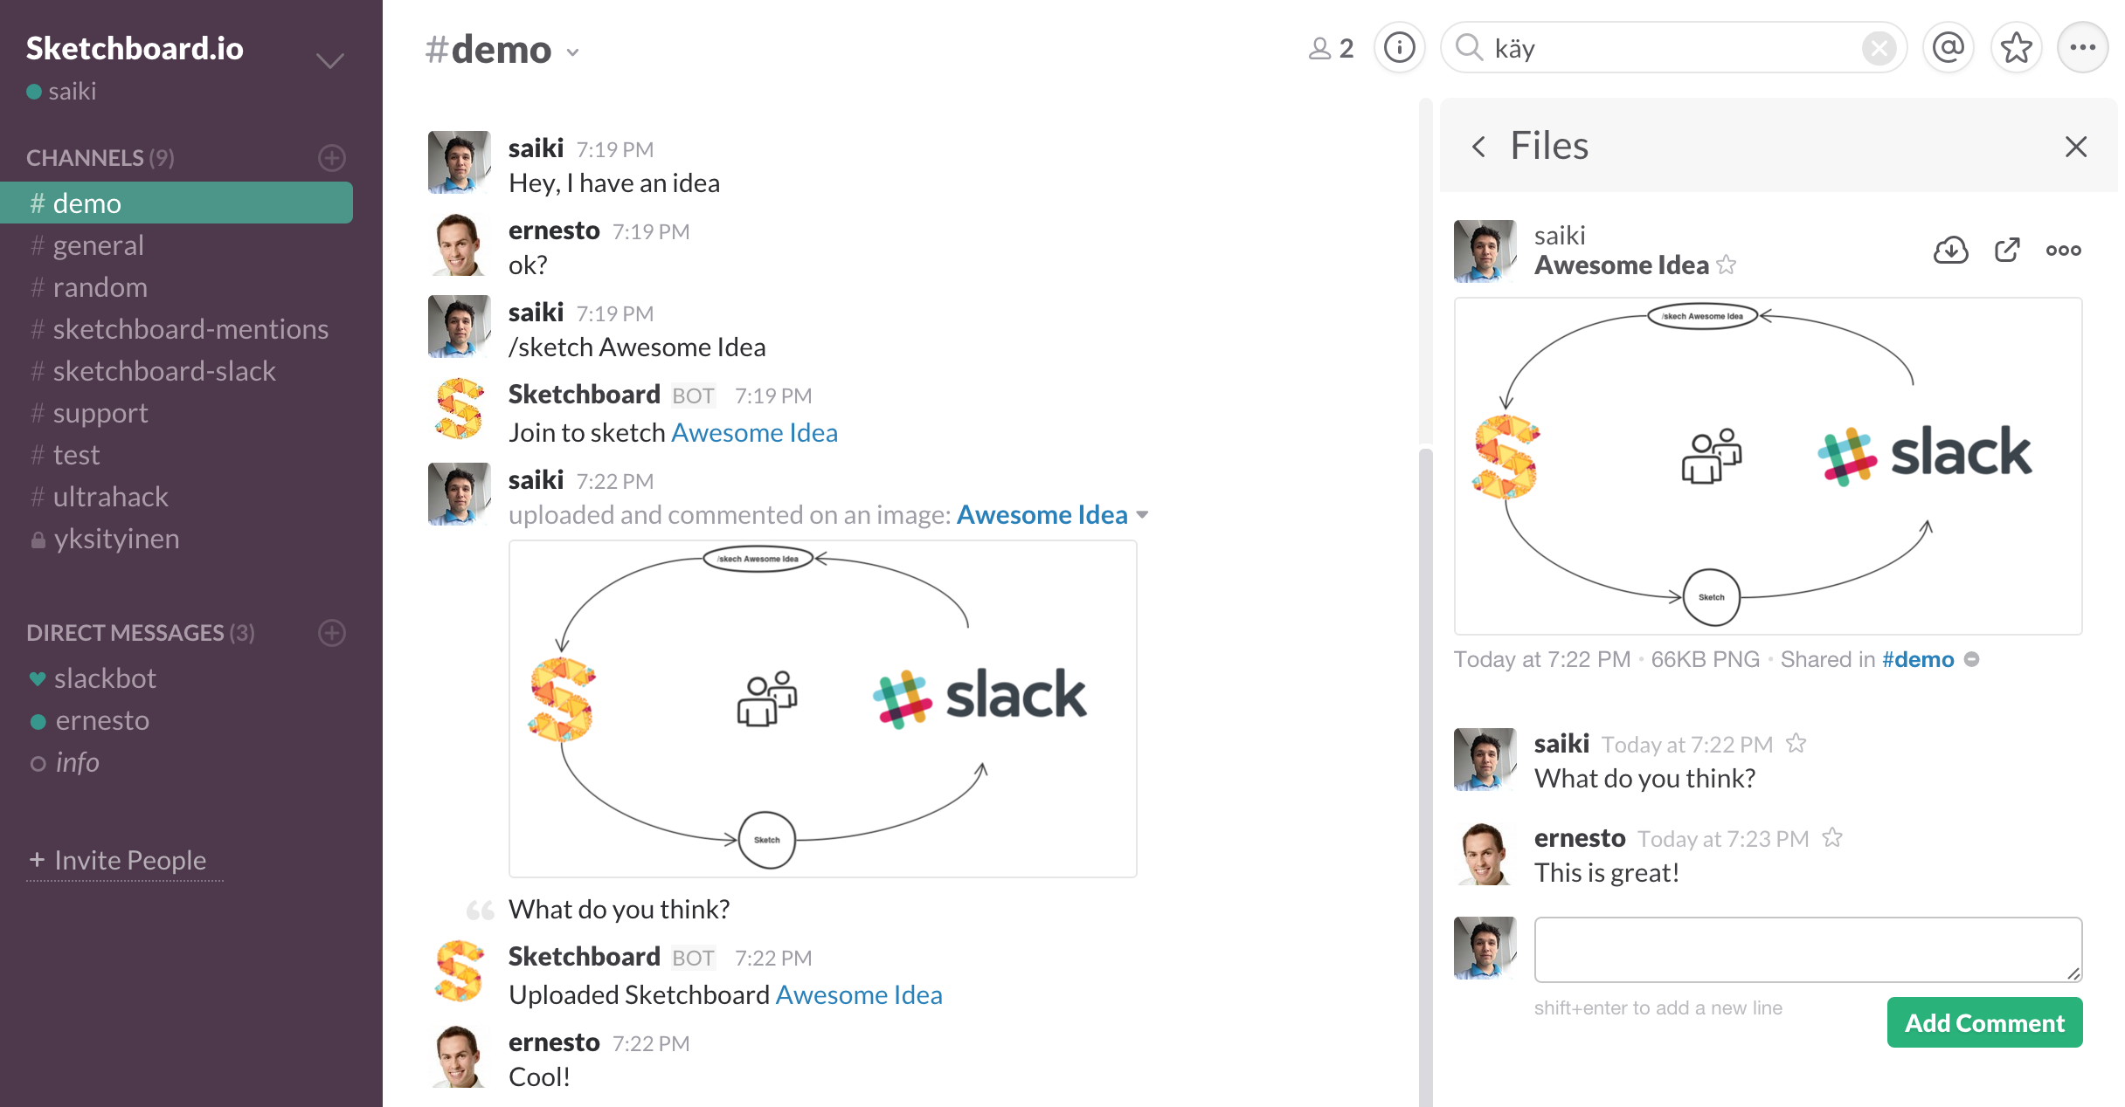
Task: Open Awesome Idea in new window
Action: [x=2007, y=251]
